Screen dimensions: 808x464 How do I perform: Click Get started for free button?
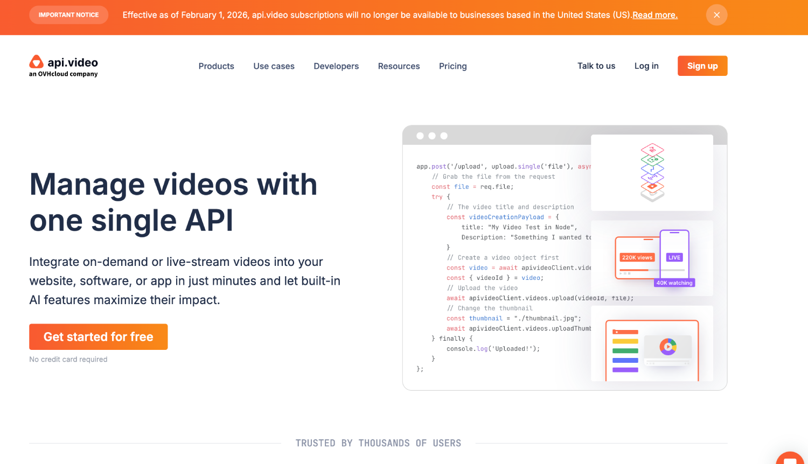(99, 337)
